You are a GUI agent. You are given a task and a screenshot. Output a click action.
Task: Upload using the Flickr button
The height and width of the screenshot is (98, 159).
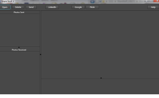click(92, 7)
